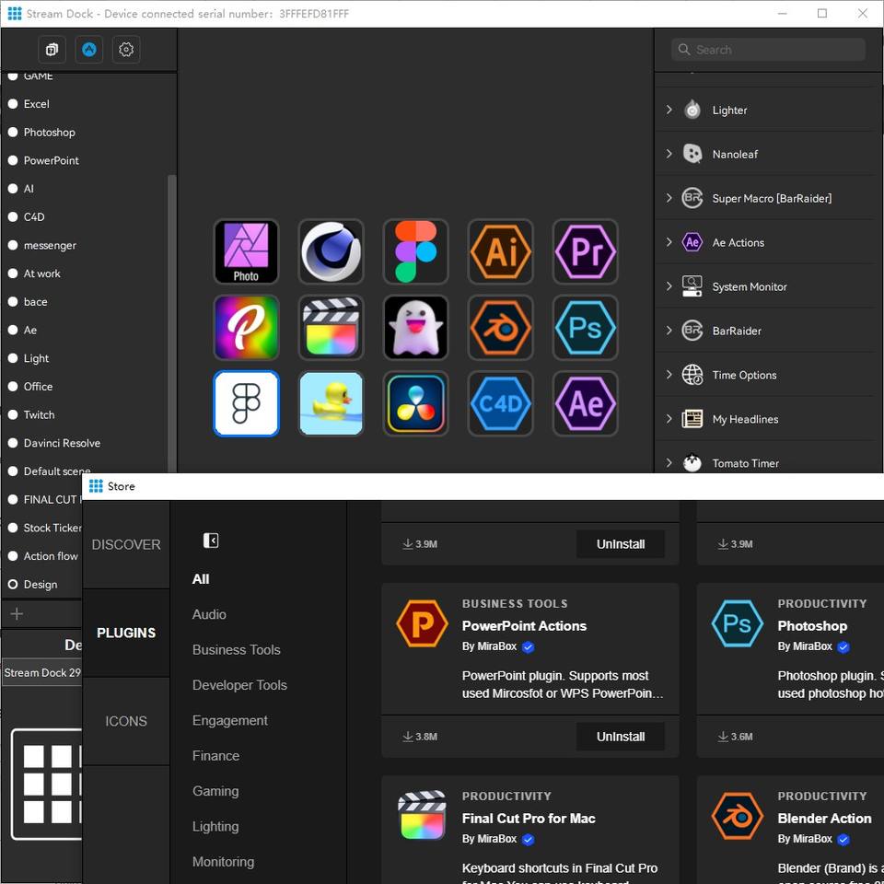Click the DaVinci Resolve key icon
Viewport: 884px width, 884px height.
tap(415, 403)
